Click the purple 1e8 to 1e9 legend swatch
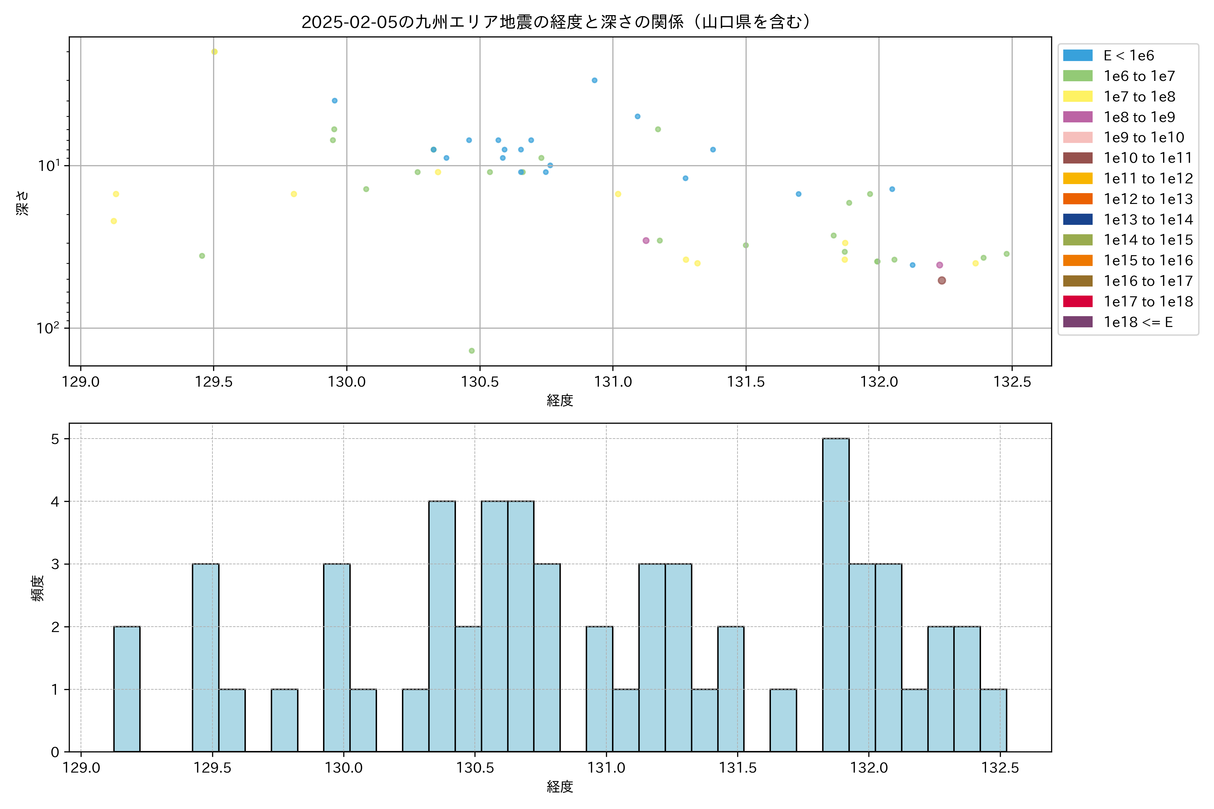 pyautogui.click(x=1078, y=117)
